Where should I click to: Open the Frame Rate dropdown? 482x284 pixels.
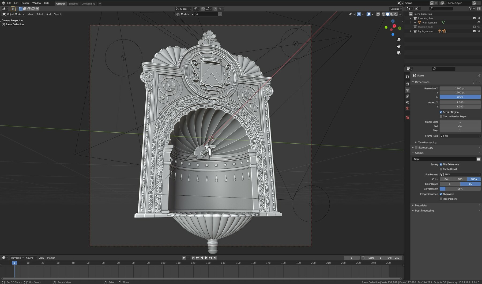tap(460, 136)
